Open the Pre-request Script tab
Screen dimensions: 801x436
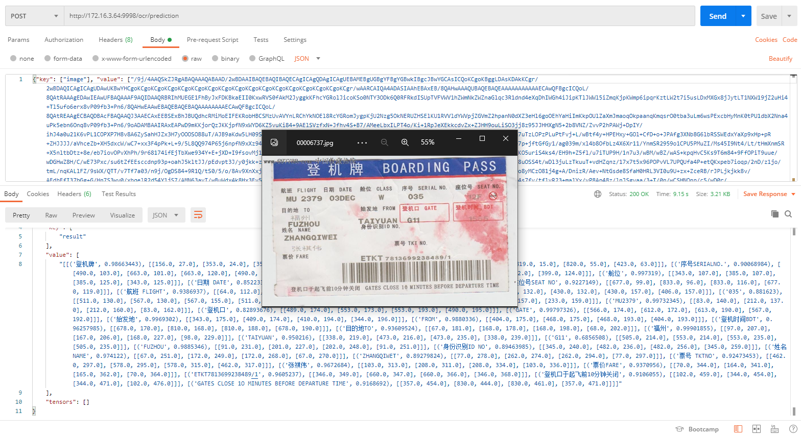click(213, 40)
